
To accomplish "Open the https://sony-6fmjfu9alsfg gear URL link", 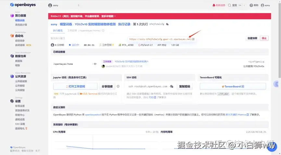I will coord(160,39).
